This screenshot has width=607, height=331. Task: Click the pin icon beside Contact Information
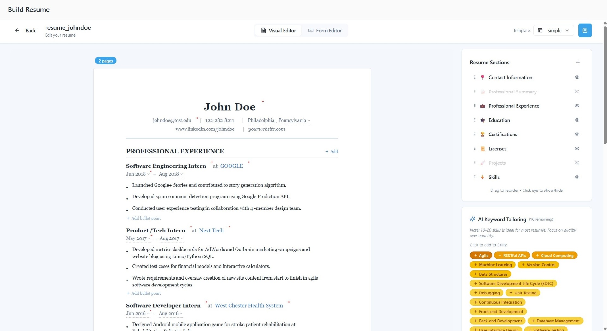(x=482, y=77)
